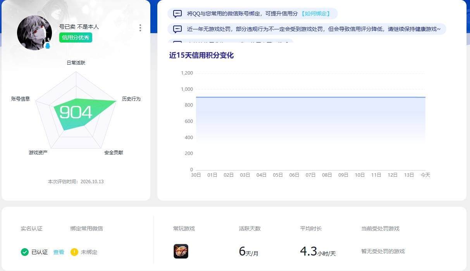470x271 pixels.
Task: Click the 近一年无游戏处罚 notice message
Action: pos(314,29)
